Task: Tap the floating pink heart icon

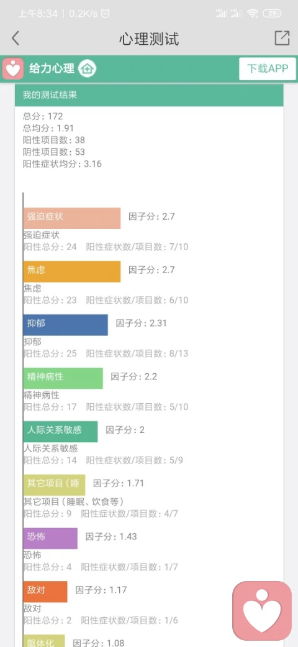Action: click(262, 611)
